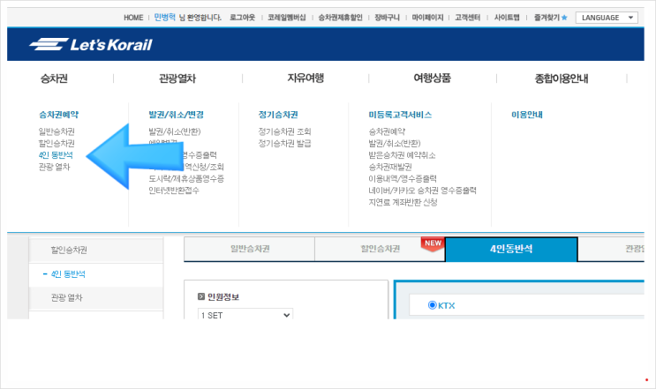The height and width of the screenshot is (389, 656).
Task: Open the 장바구니 cart link
Action: tap(387, 18)
